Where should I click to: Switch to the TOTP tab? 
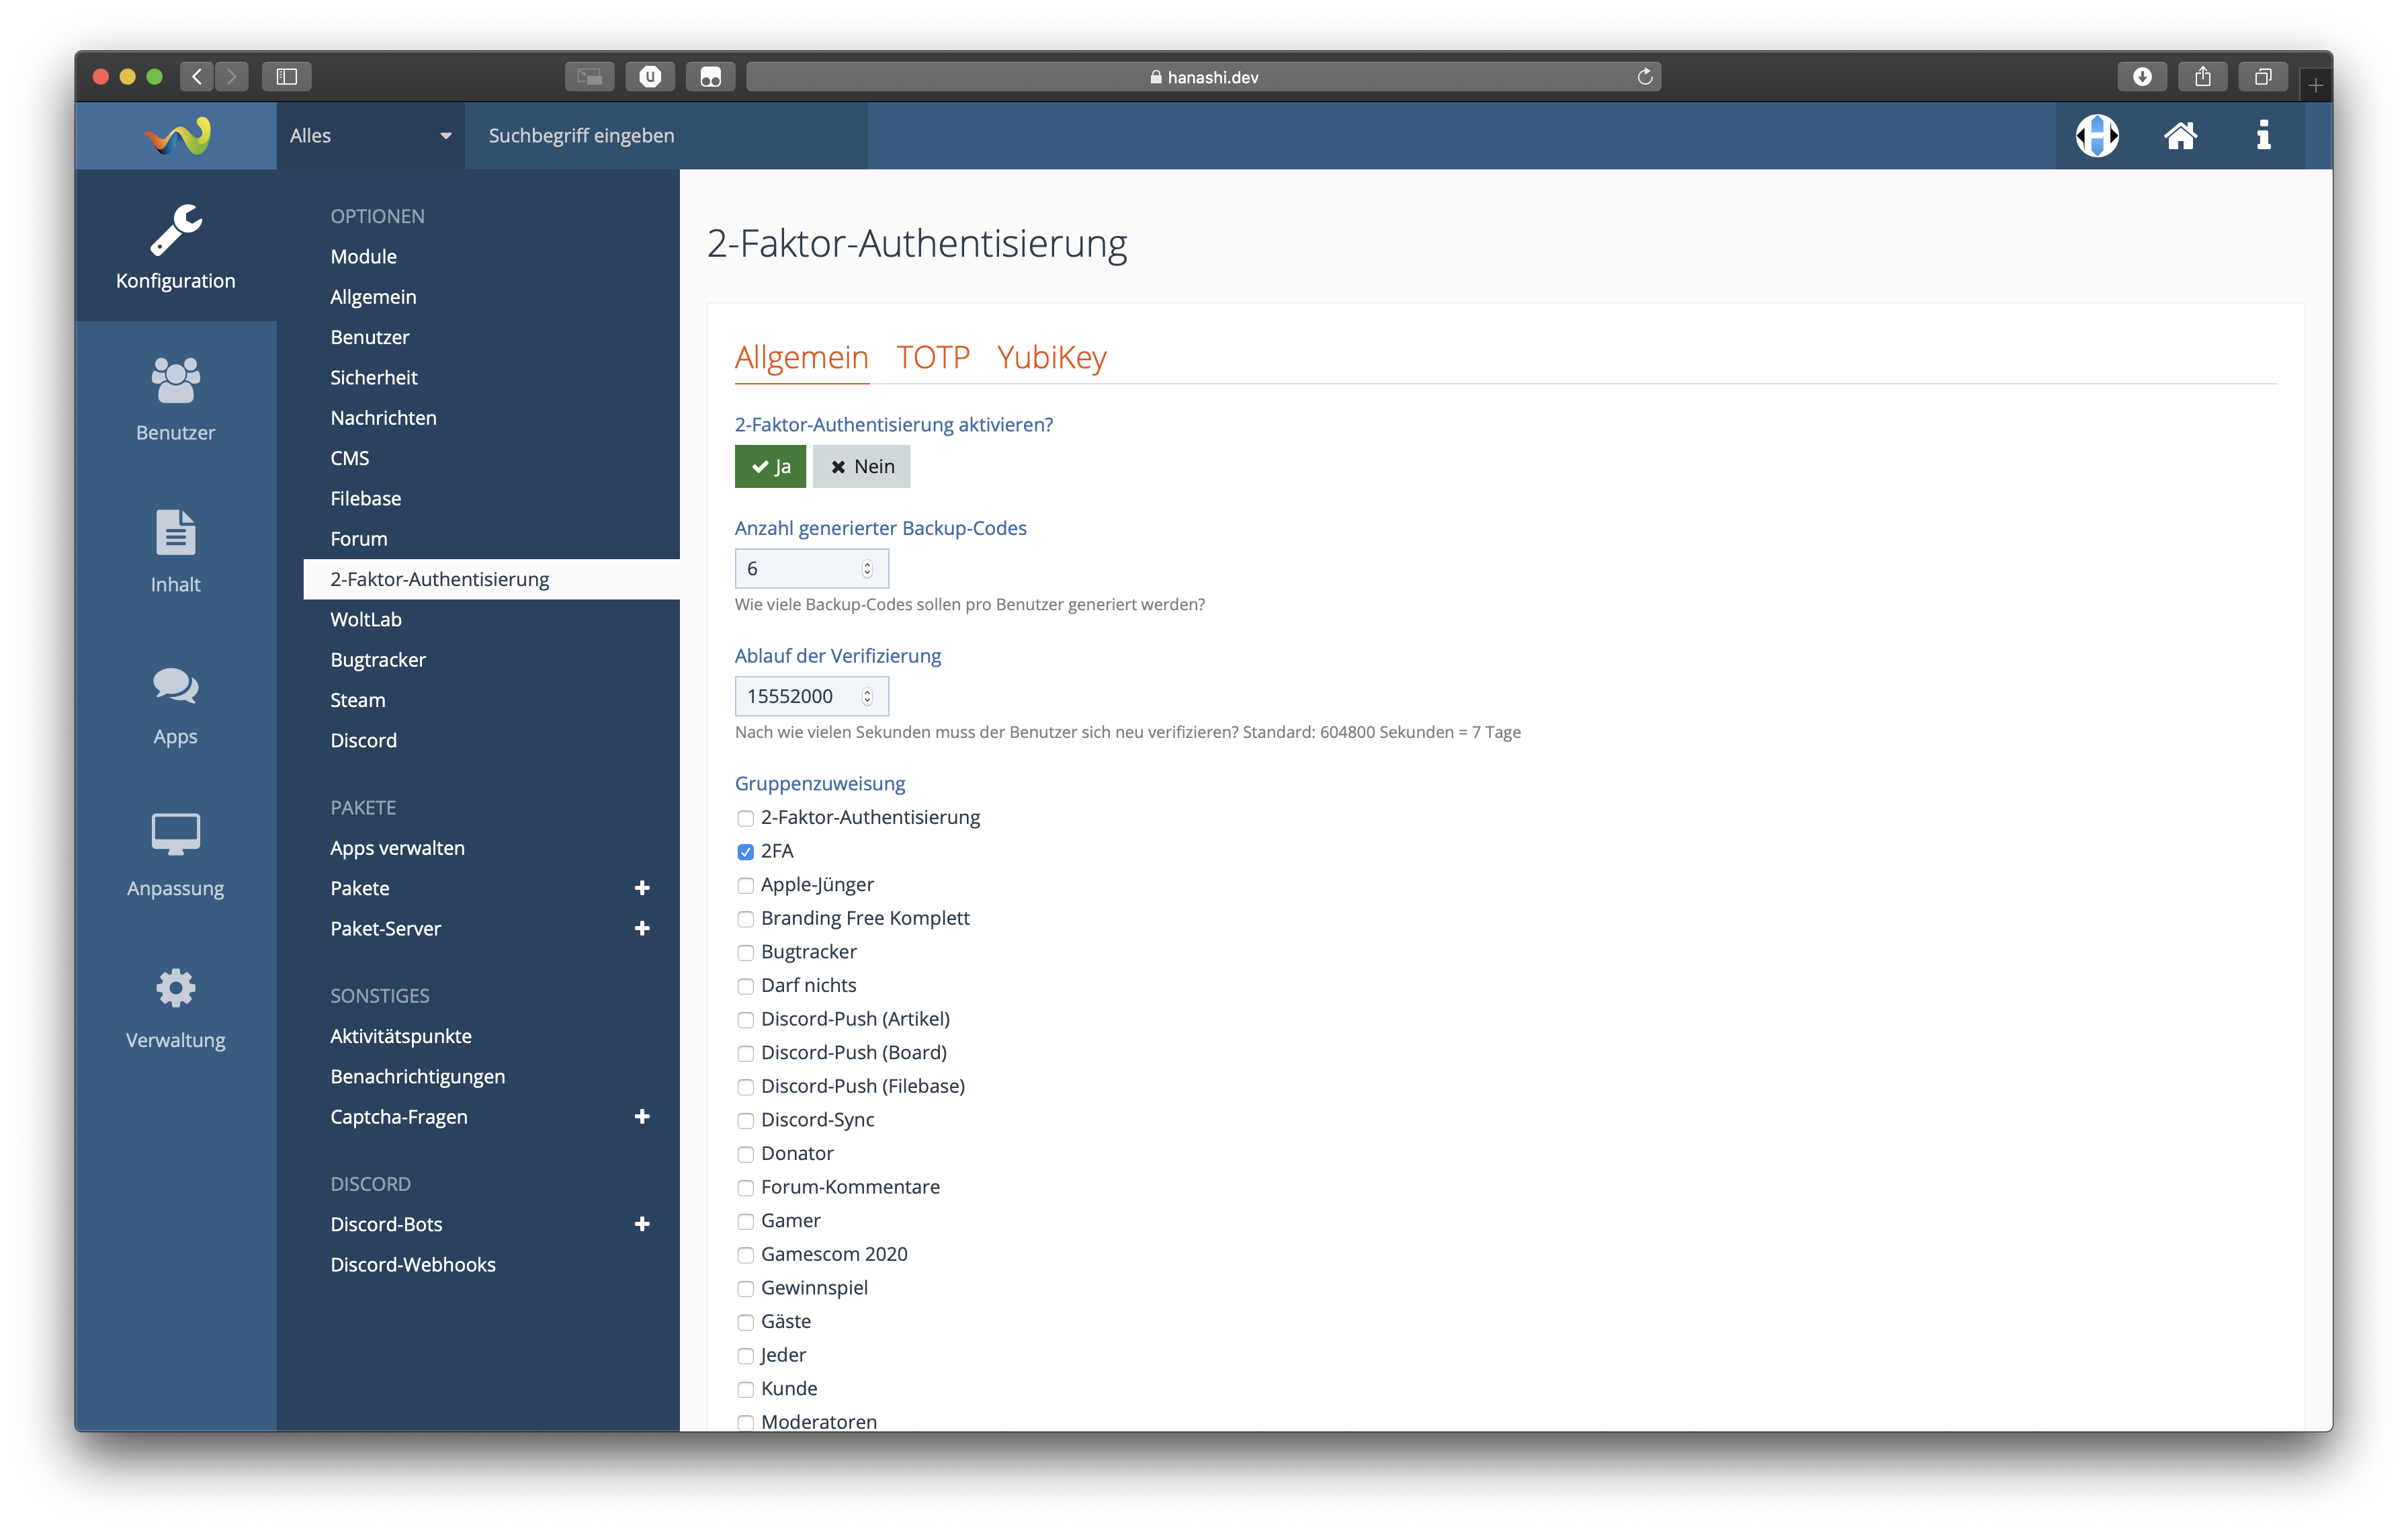[x=932, y=357]
